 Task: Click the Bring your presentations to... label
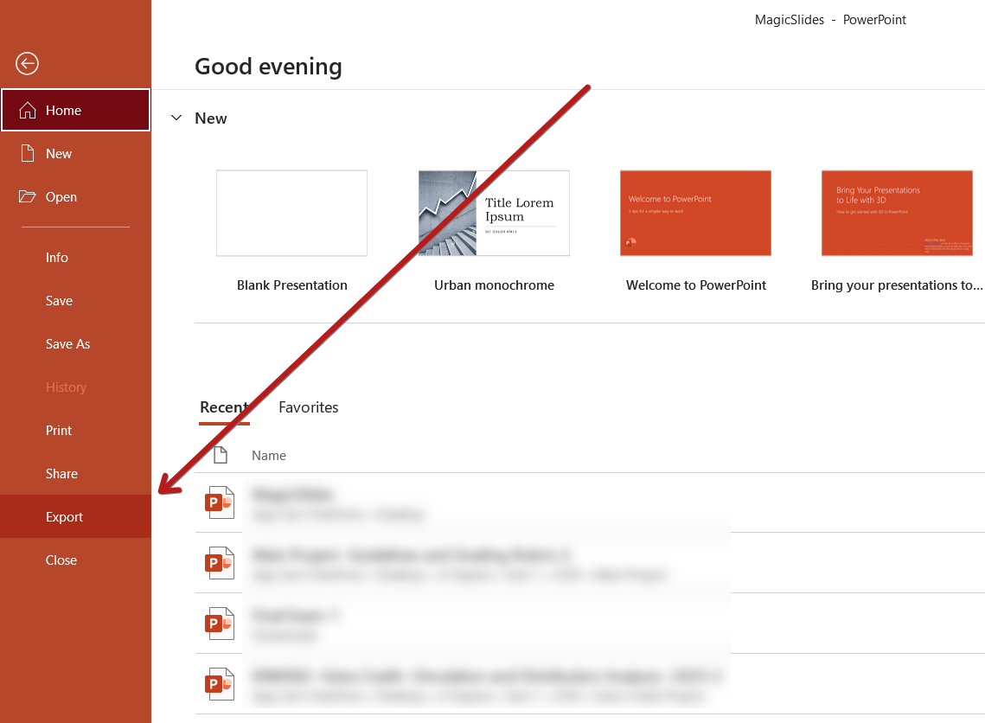pyautogui.click(x=897, y=285)
